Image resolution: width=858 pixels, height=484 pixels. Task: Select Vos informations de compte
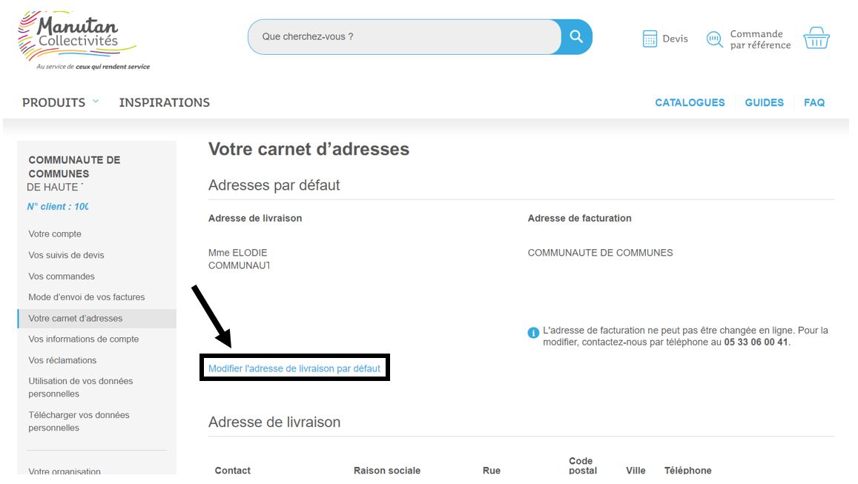(84, 339)
